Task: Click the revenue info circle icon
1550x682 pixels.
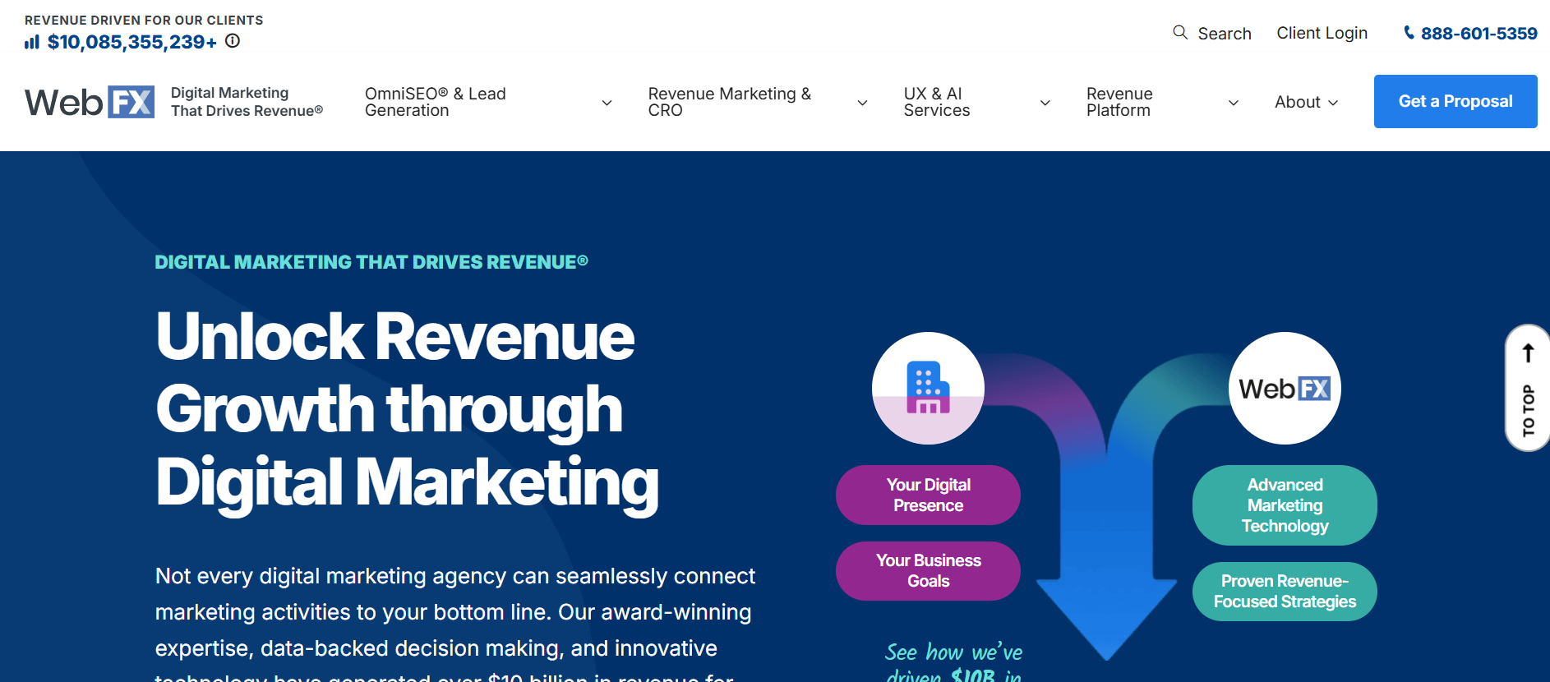Action: coord(233,41)
